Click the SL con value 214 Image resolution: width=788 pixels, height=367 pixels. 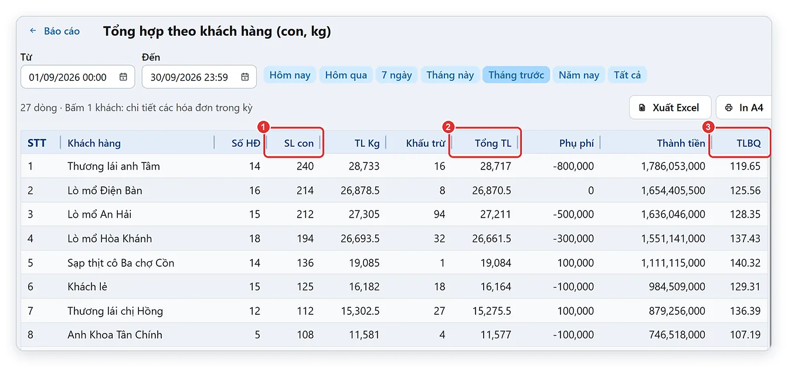pos(305,191)
